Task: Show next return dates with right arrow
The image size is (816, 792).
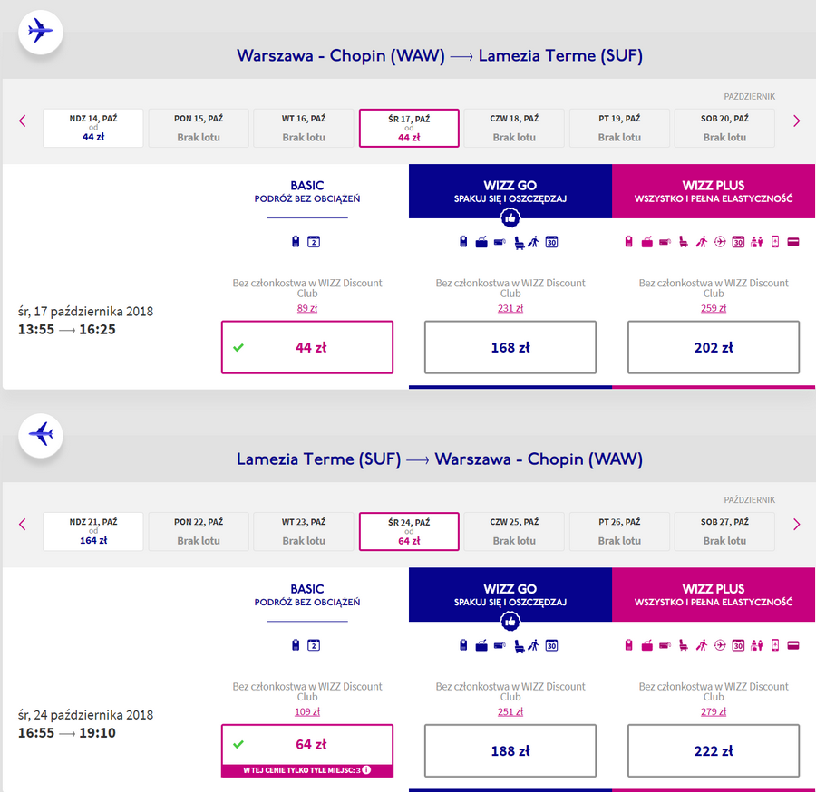Action: tap(796, 524)
